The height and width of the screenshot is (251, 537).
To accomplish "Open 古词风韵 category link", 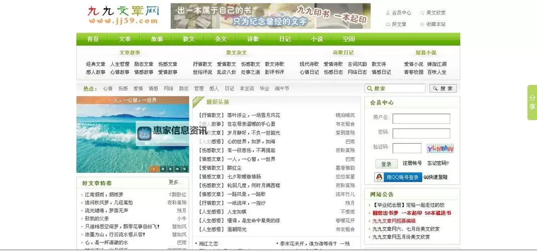I will click(357, 64).
